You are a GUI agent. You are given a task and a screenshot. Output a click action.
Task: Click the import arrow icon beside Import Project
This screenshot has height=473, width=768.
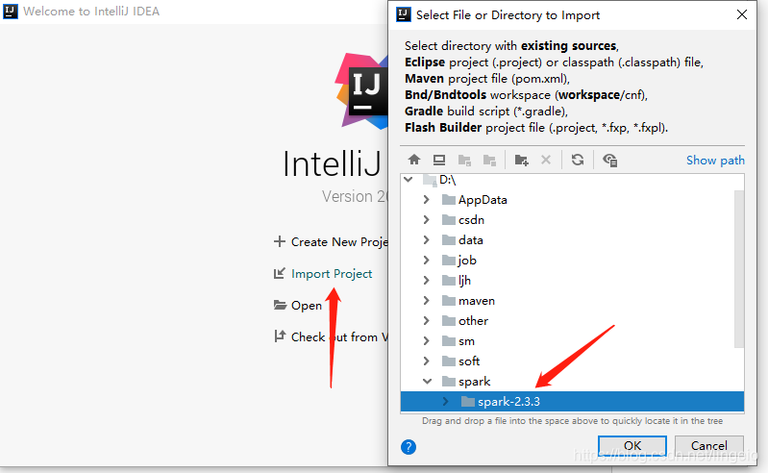tap(279, 273)
